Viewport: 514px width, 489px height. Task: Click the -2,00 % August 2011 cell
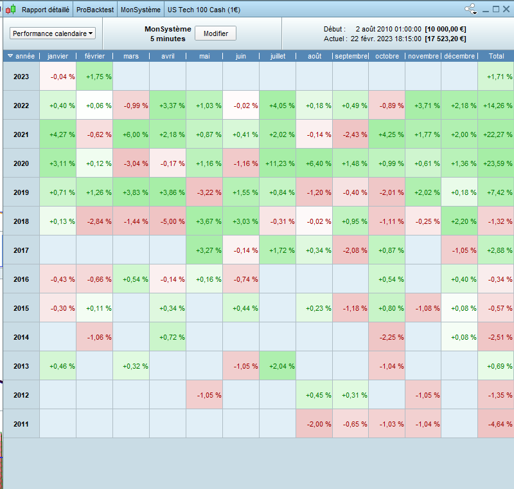point(314,423)
